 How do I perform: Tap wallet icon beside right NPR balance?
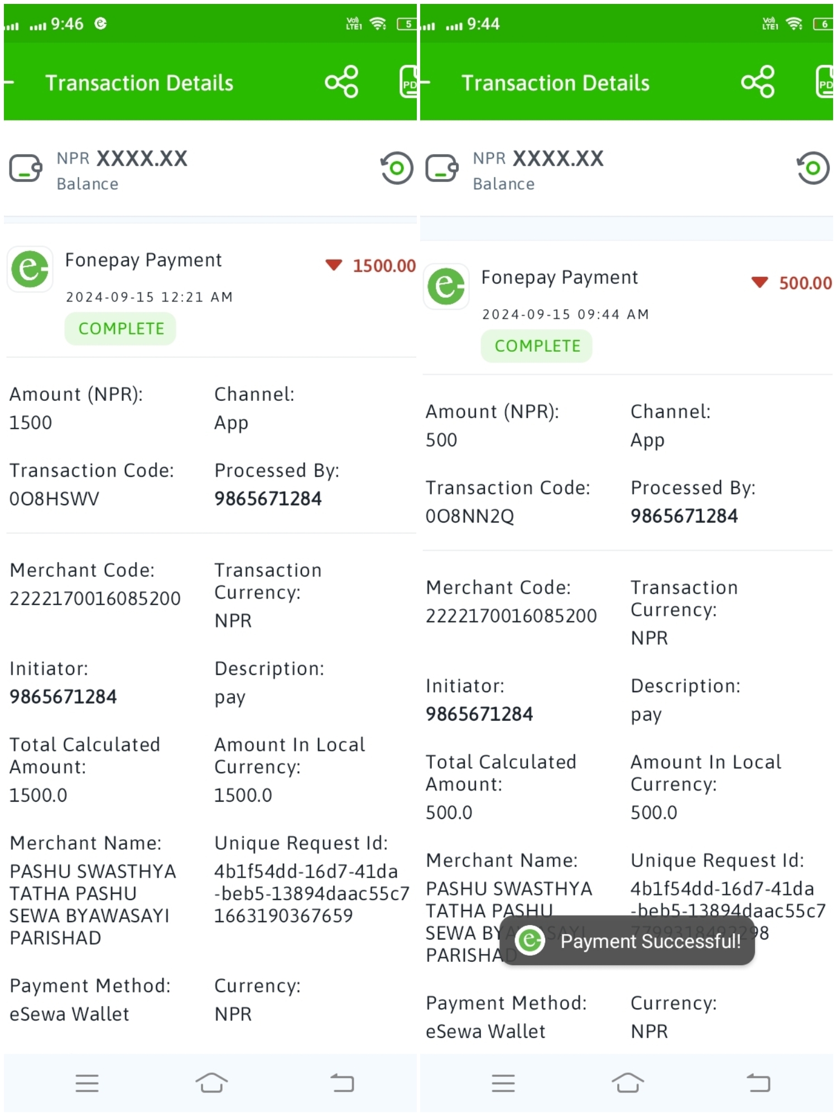click(x=442, y=169)
